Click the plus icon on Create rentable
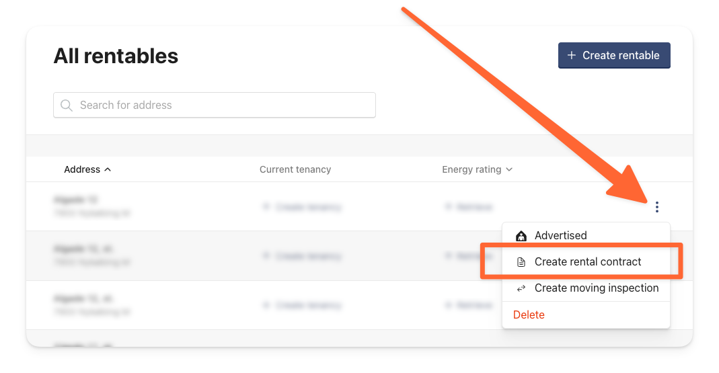 pos(571,55)
